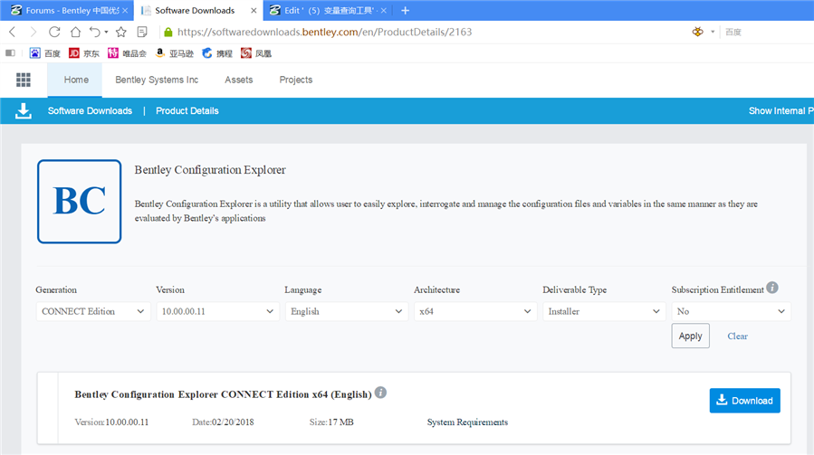Close the Software Downloads tab

tap(254, 10)
